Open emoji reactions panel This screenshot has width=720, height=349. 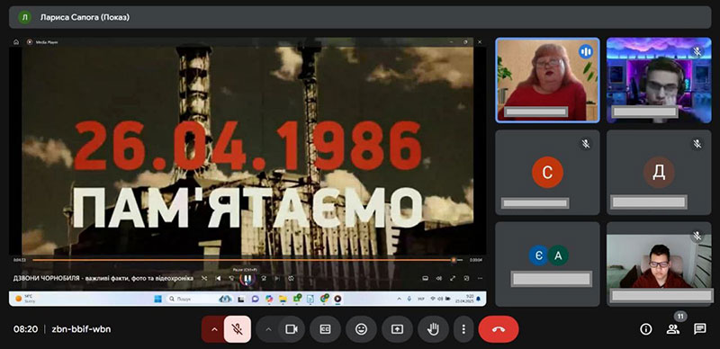tap(362, 329)
